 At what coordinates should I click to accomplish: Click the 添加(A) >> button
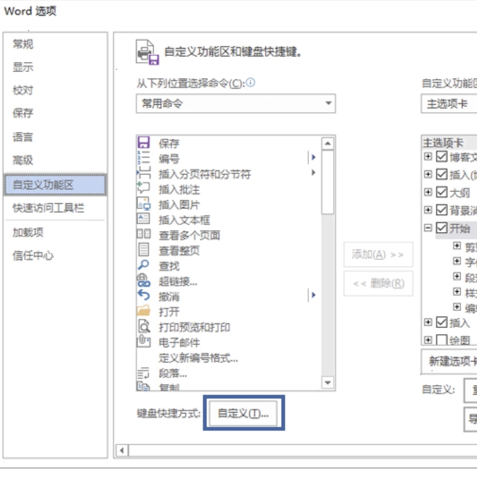pos(378,255)
